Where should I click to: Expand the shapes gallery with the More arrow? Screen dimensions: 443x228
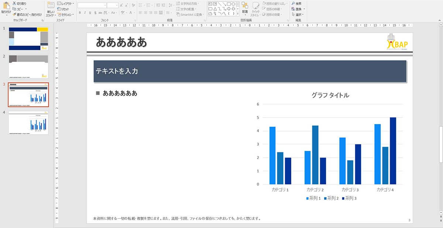238,14
